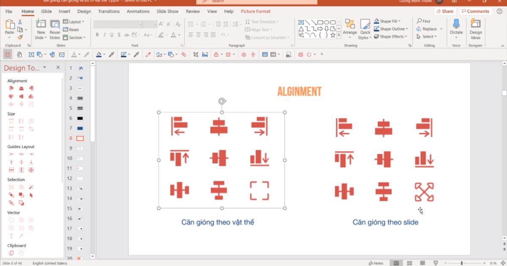Open the Animations ribbon tab

point(138,11)
